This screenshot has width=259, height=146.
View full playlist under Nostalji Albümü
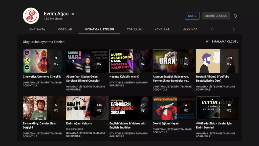click(215, 88)
